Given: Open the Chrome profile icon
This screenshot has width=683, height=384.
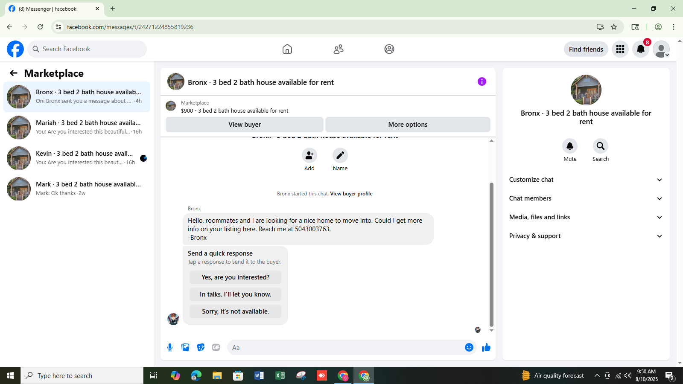Looking at the screenshot, I should (x=658, y=27).
